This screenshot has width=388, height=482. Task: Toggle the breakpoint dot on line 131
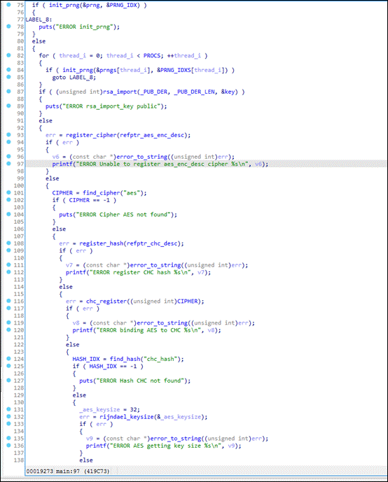[8, 409]
